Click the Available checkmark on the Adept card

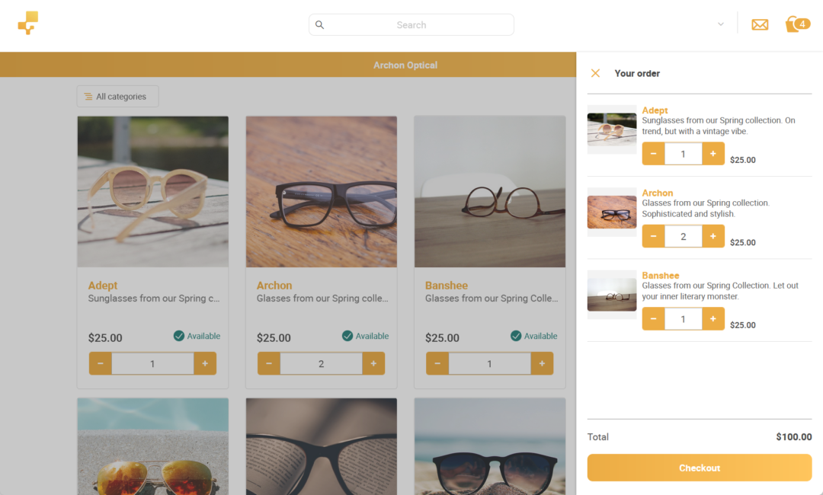[x=178, y=336]
